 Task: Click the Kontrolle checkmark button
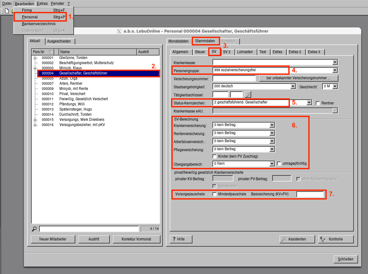coord(336,239)
